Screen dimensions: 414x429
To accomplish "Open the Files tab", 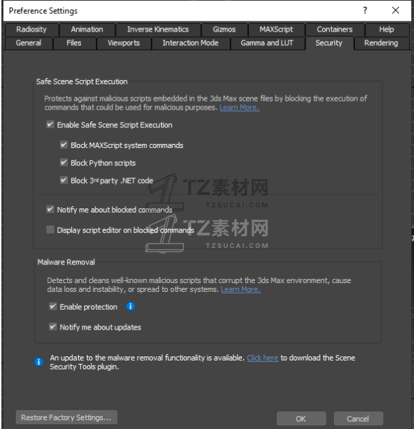I will pyautogui.click(x=74, y=43).
